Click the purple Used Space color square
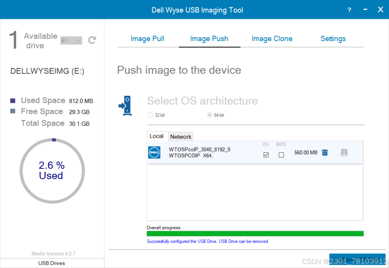This screenshot has height=268, width=389. pos(13,101)
